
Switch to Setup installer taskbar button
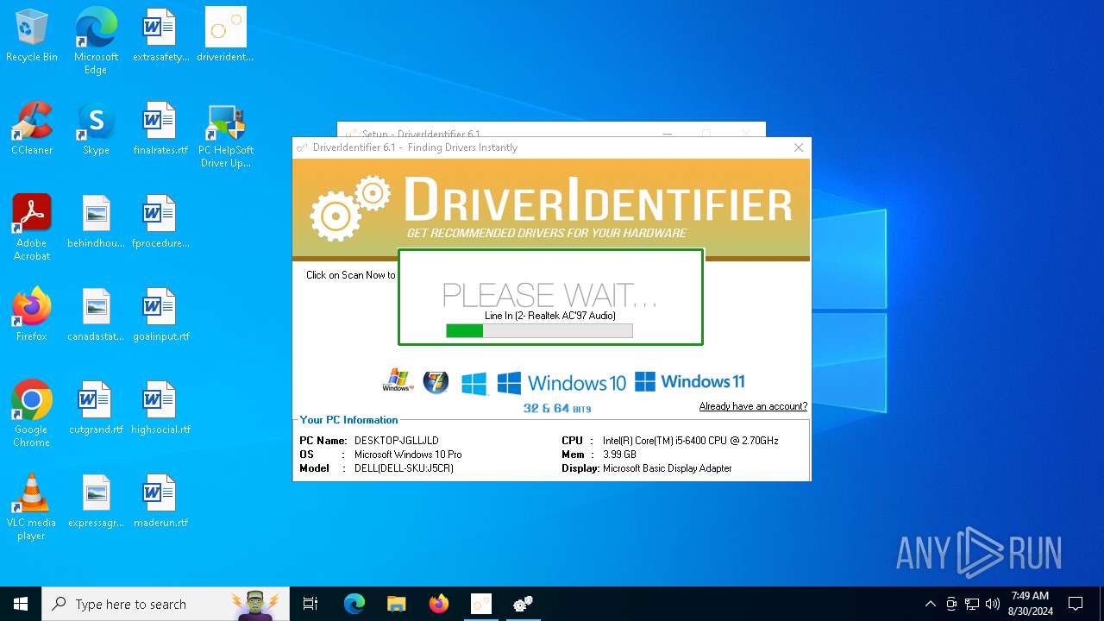pyautogui.click(x=481, y=604)
